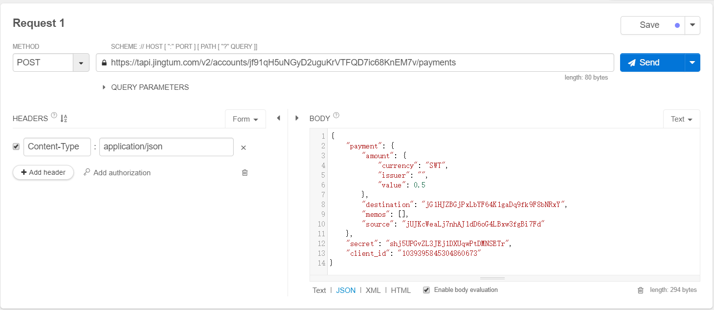Click the request URL input field
The width and height of the screenshot is (714, 310).
[x=355, y=62]
